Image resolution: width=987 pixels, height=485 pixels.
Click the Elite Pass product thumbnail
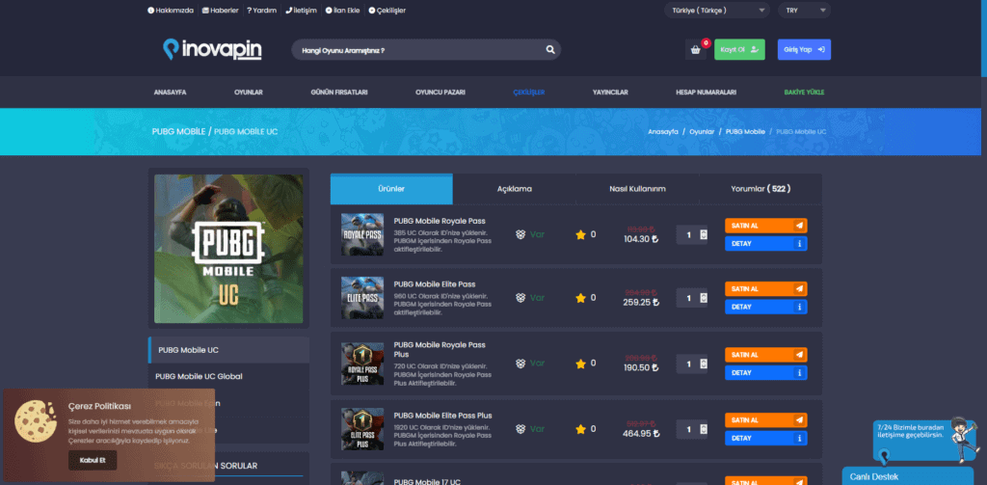tap(362, 297)
